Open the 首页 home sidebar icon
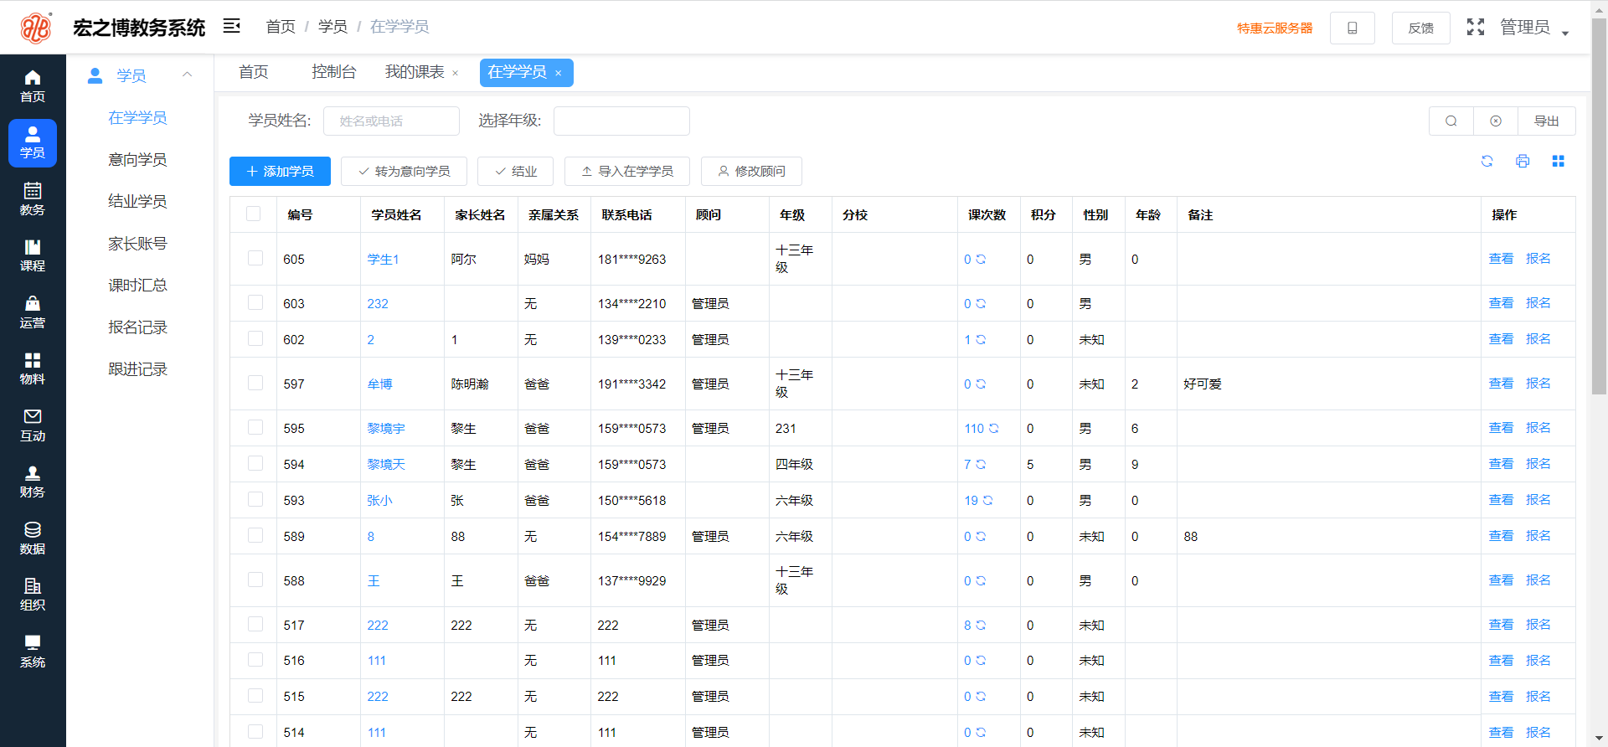Viewport: 1608px width, 747px height. pyautogui.click(x=33, y=86)
